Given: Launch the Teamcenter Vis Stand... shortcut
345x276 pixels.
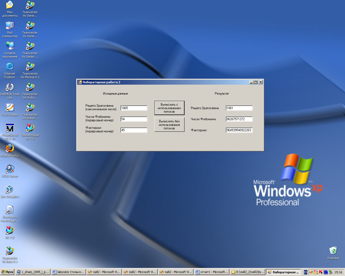Looking at the screenshot, I should [x=30, y=111].
